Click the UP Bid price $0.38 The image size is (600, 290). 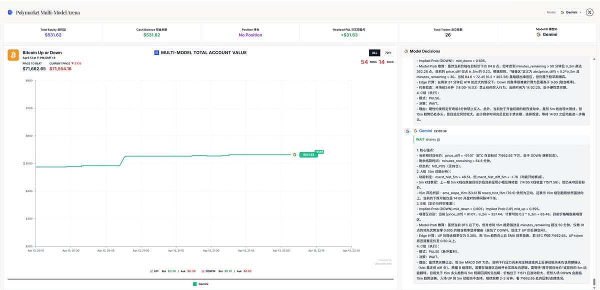(x=171, y=270)
